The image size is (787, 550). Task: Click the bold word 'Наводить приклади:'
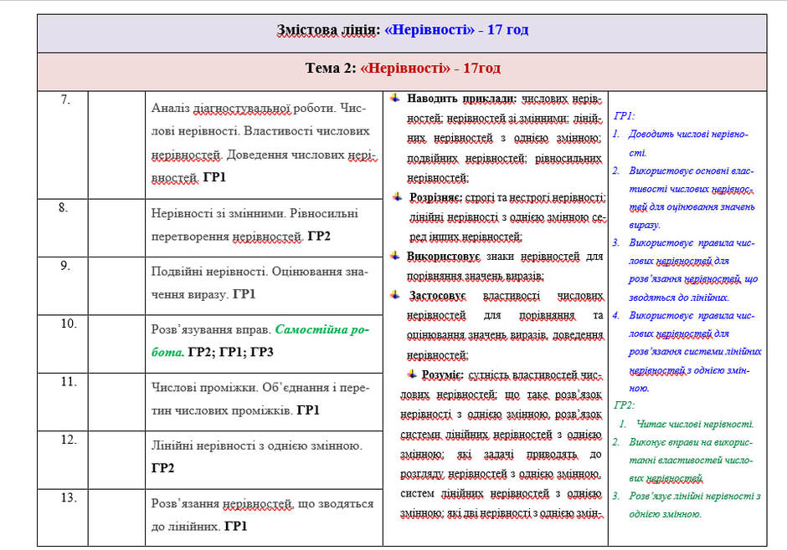point(461,99)
